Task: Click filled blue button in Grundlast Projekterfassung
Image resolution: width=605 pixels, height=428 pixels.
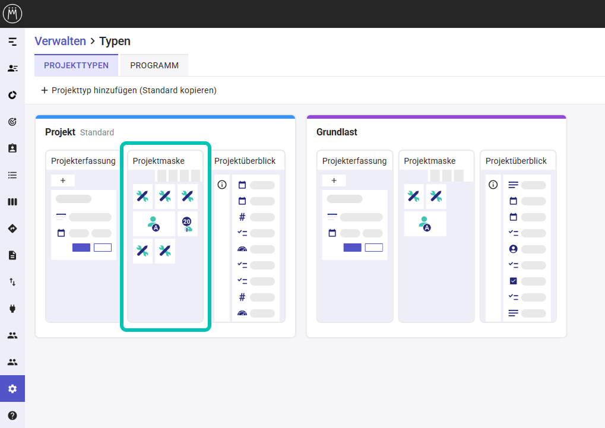Action: (352, 248)
